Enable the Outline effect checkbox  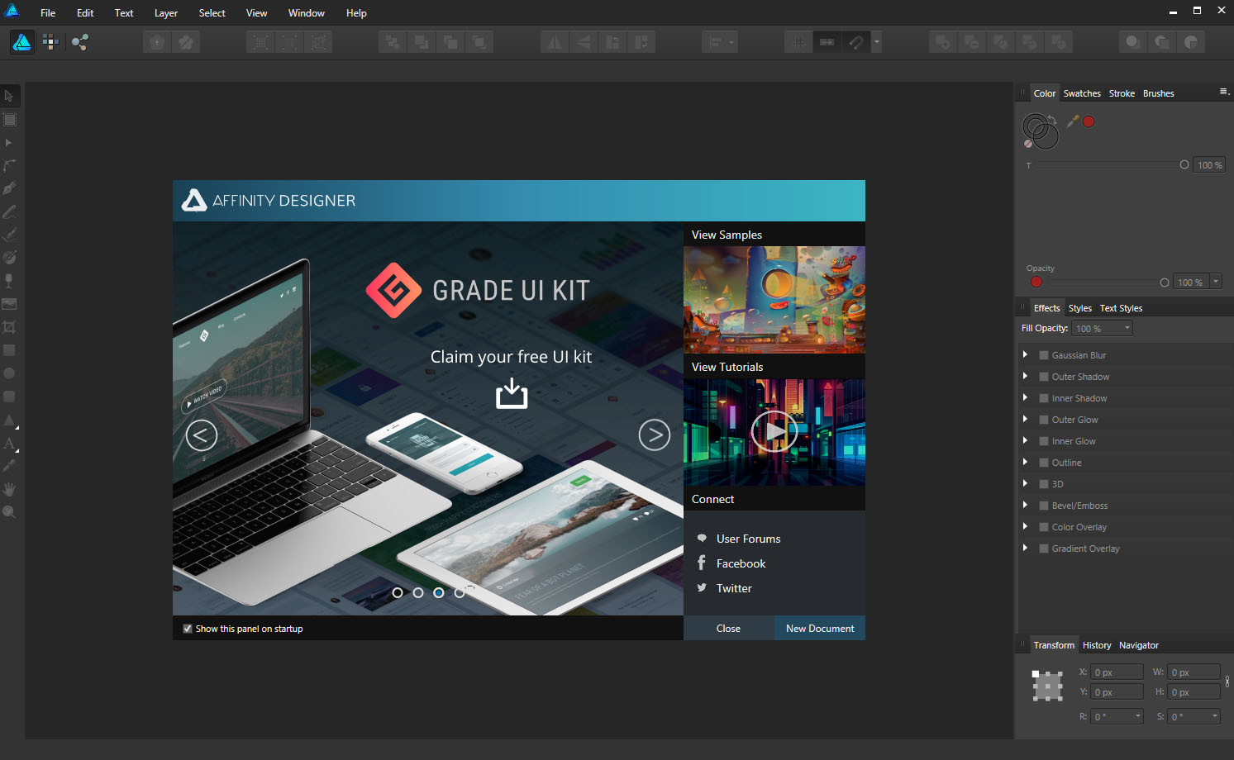(1044, 463)
